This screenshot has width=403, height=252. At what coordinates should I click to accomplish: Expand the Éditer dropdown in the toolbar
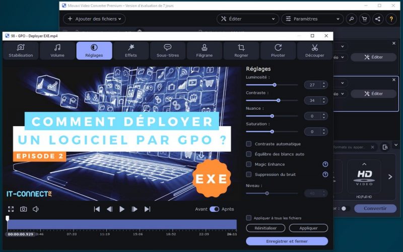pos(248,19)
